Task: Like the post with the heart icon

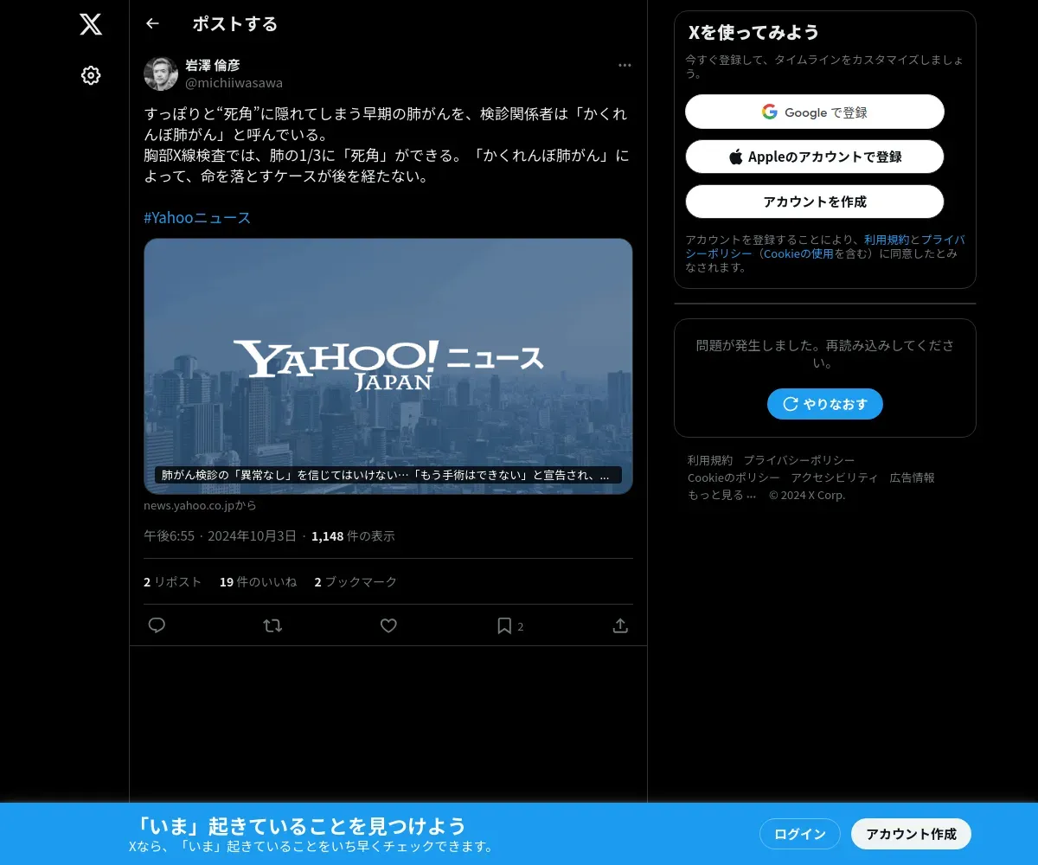Action: [x=388, y=625]
